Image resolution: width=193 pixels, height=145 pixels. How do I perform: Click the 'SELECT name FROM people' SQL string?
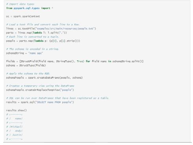[54, 102]
